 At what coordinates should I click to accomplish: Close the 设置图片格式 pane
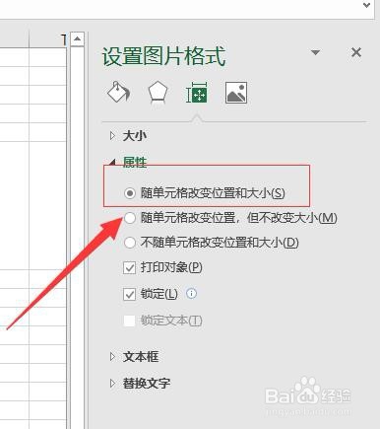[x=356, y=52]
